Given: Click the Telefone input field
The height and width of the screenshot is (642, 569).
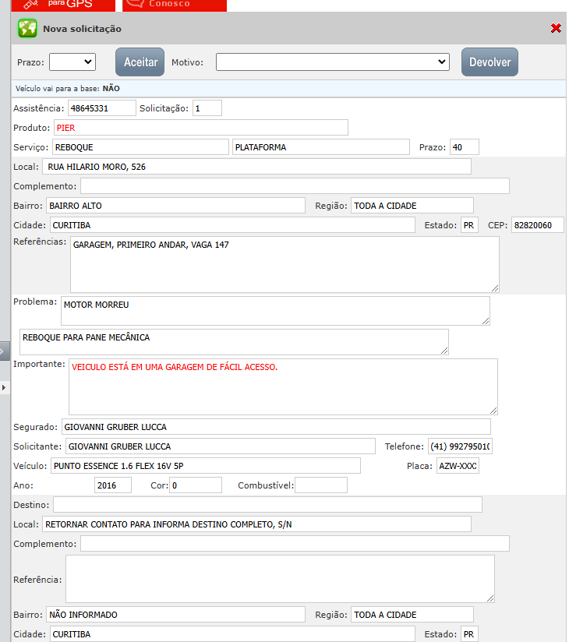Looking at the screenshot, I should 460,446.
